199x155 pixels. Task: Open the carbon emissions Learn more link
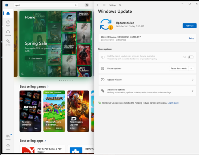(173, 103)
